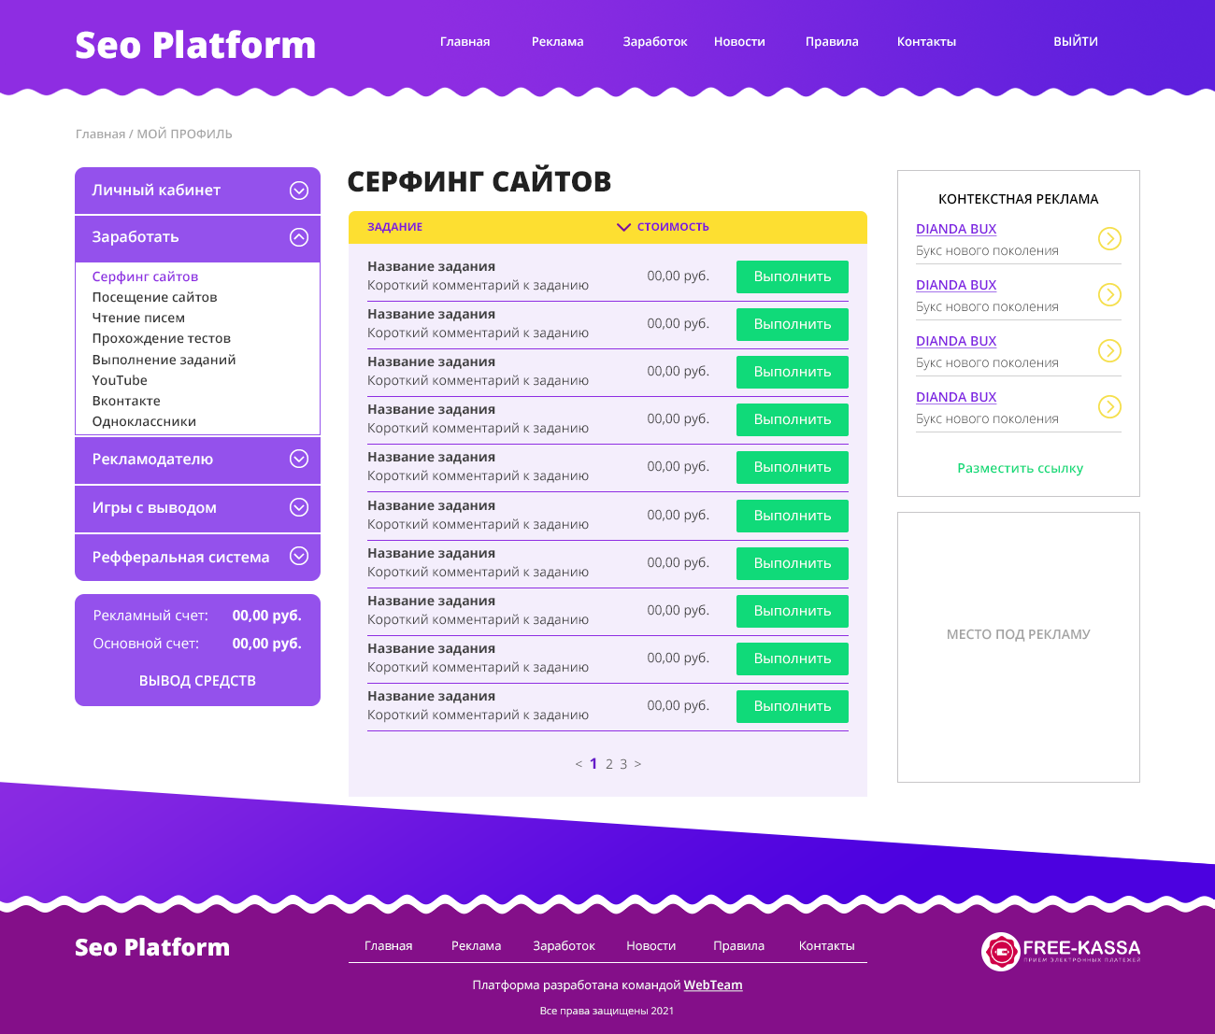Click the Игры с выводом section title
This screenshot has height=1034, width=1215.
(154, 507)
